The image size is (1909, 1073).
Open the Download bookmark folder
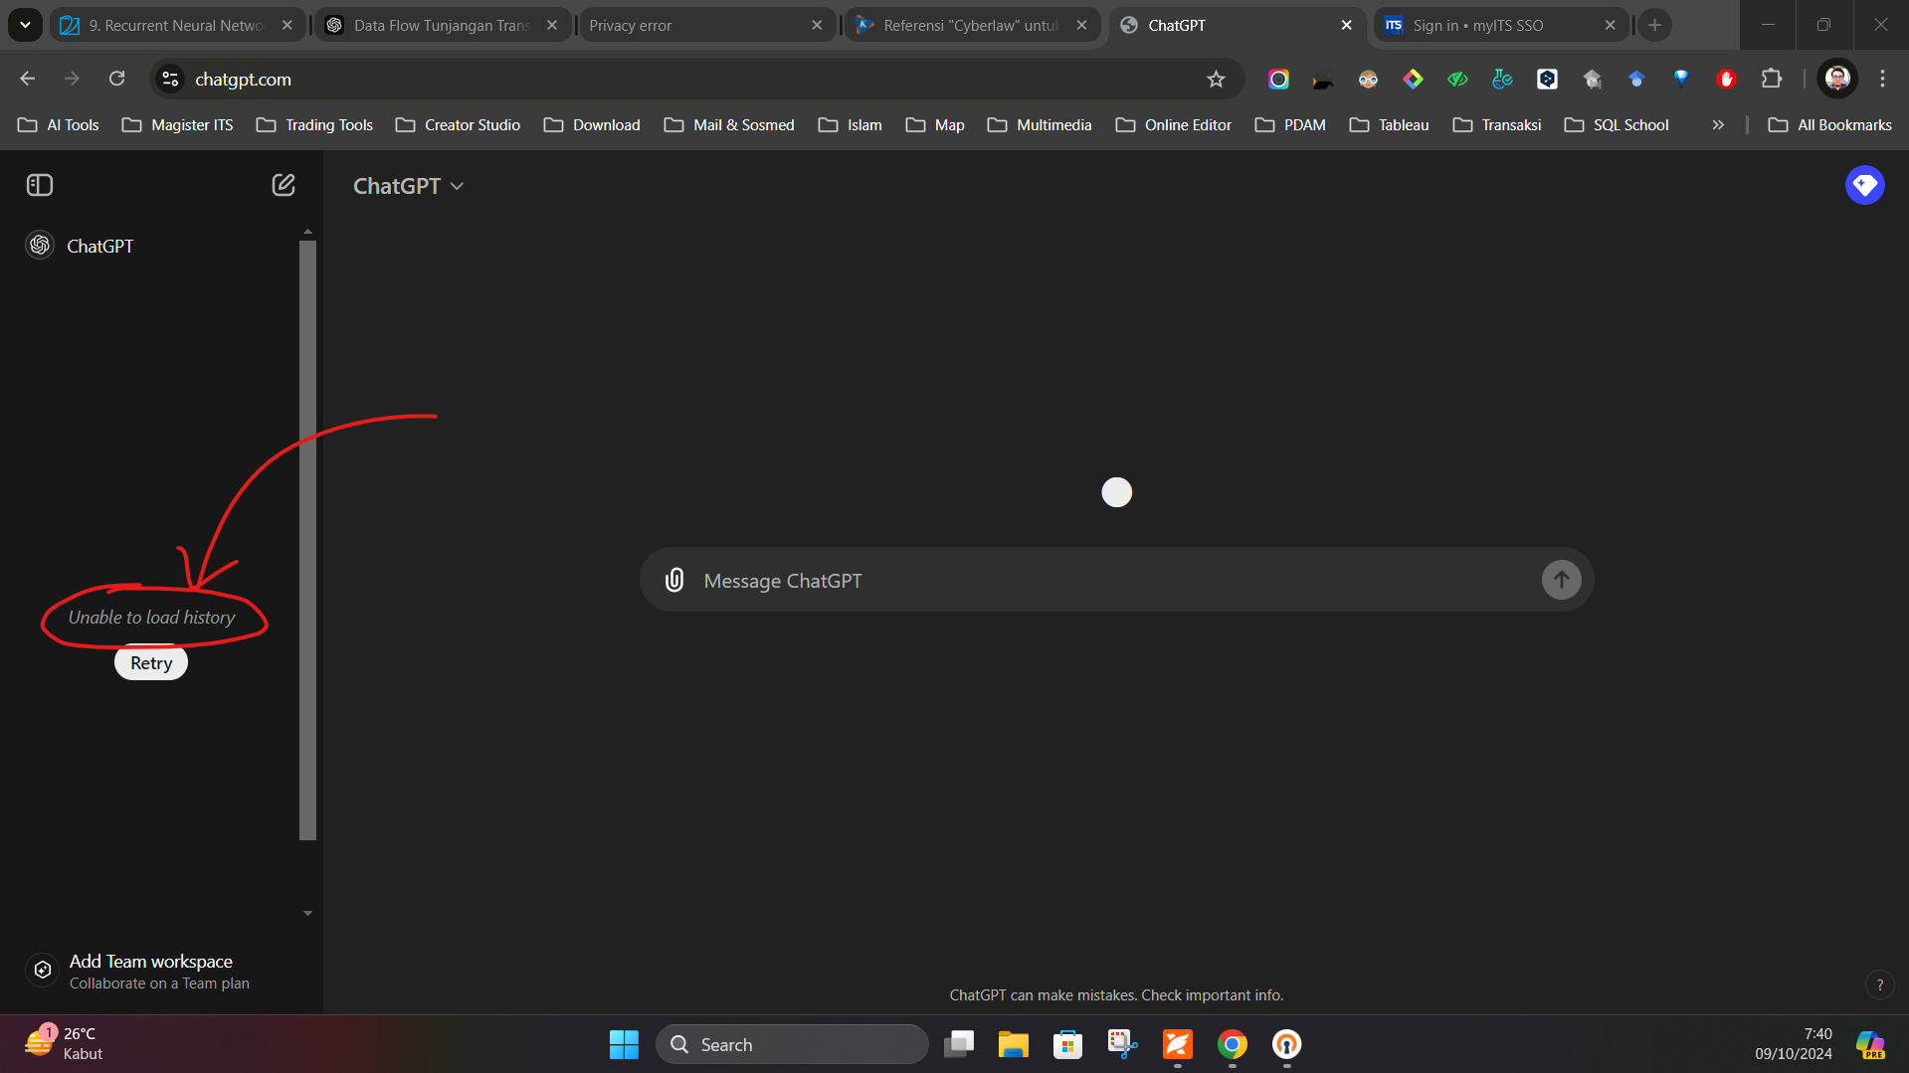click(592, 124)
